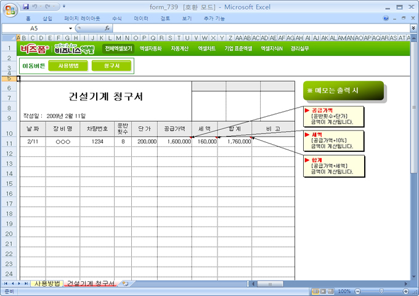The height and width of the screenshot is (296, 419).
Task: Click the undo icon in quick access toolbar
Action: click(x=36, y=6)
